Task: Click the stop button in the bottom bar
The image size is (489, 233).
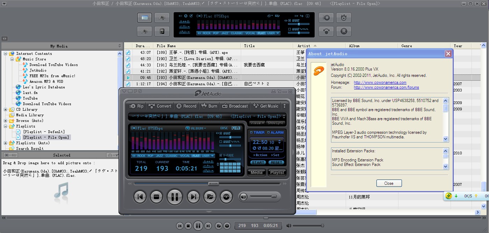Action: click(188, 226)
